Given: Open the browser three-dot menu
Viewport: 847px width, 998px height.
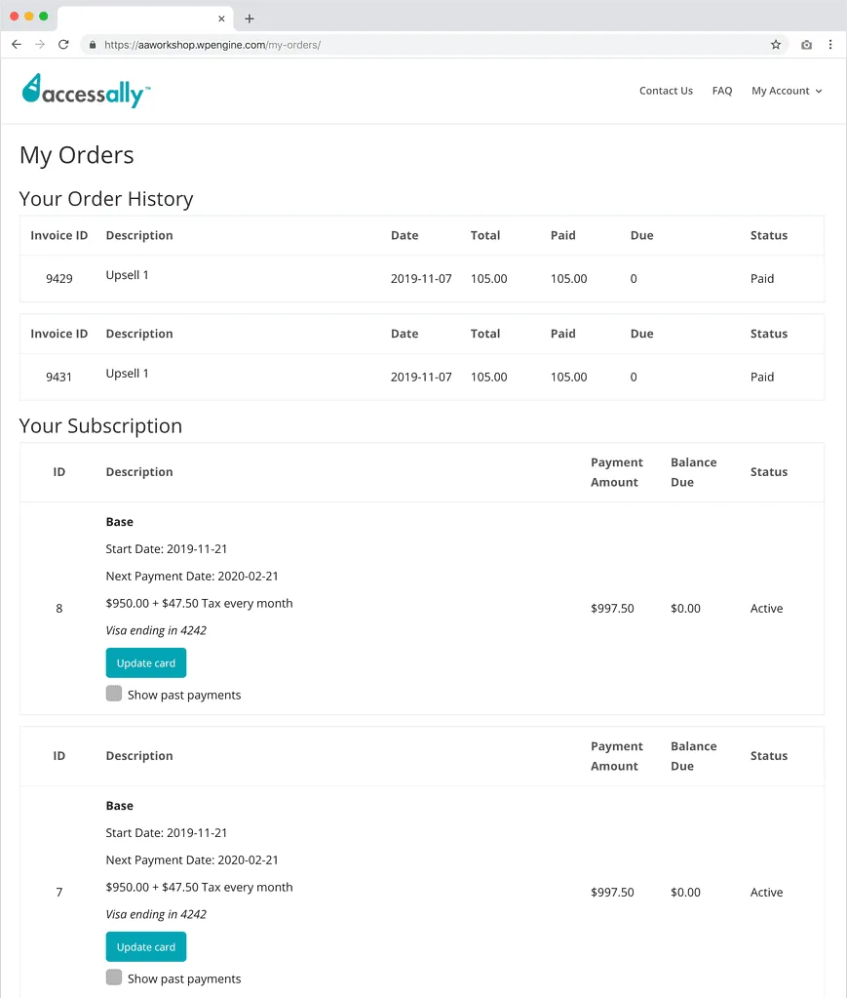Looking at the screenshot, I should click(x=830, y=44).
